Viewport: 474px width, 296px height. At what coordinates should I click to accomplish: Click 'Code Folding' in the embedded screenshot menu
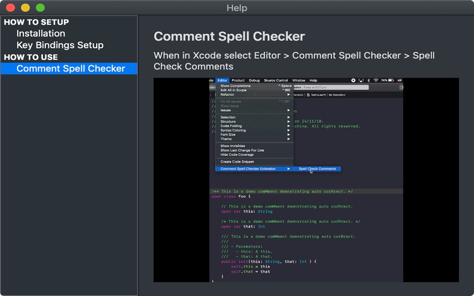231,126
